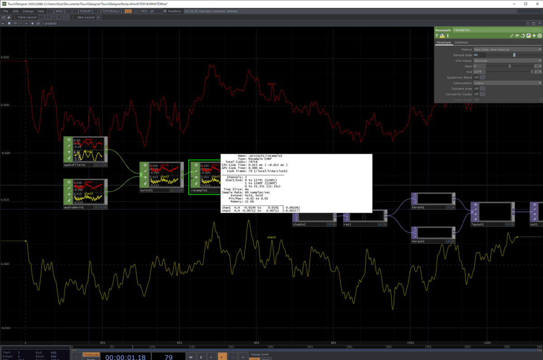Image resolution: width=543 pixels, height=360 pixels.
Task: Open Python help for the Resample operator
Action: click(442, 35)
